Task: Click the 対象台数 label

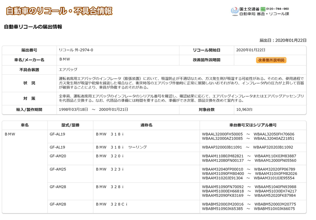Action: pyautogui.click(x=207, y=110)
